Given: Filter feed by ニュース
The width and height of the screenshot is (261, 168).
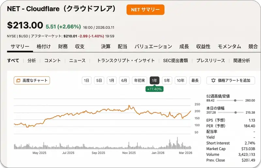Looking at the screenshot, I should (x=77, y=60).
